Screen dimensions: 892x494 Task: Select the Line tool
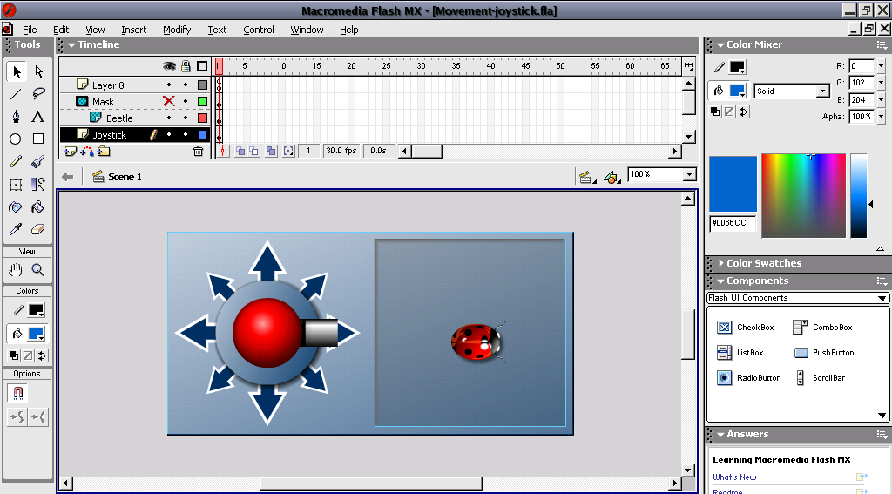(x=16, y=94)
